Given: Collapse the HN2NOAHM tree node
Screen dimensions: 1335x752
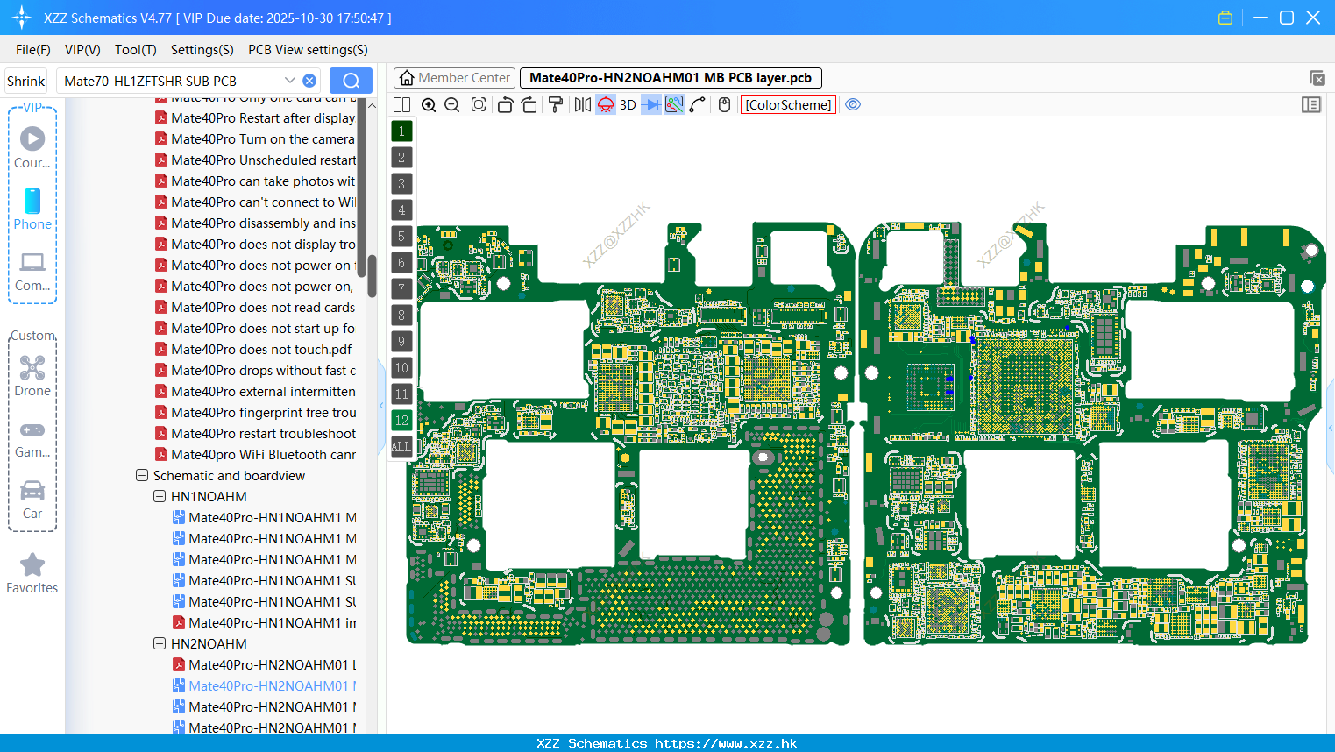Looking at the screenshot, I should click(x=160, y=644).
